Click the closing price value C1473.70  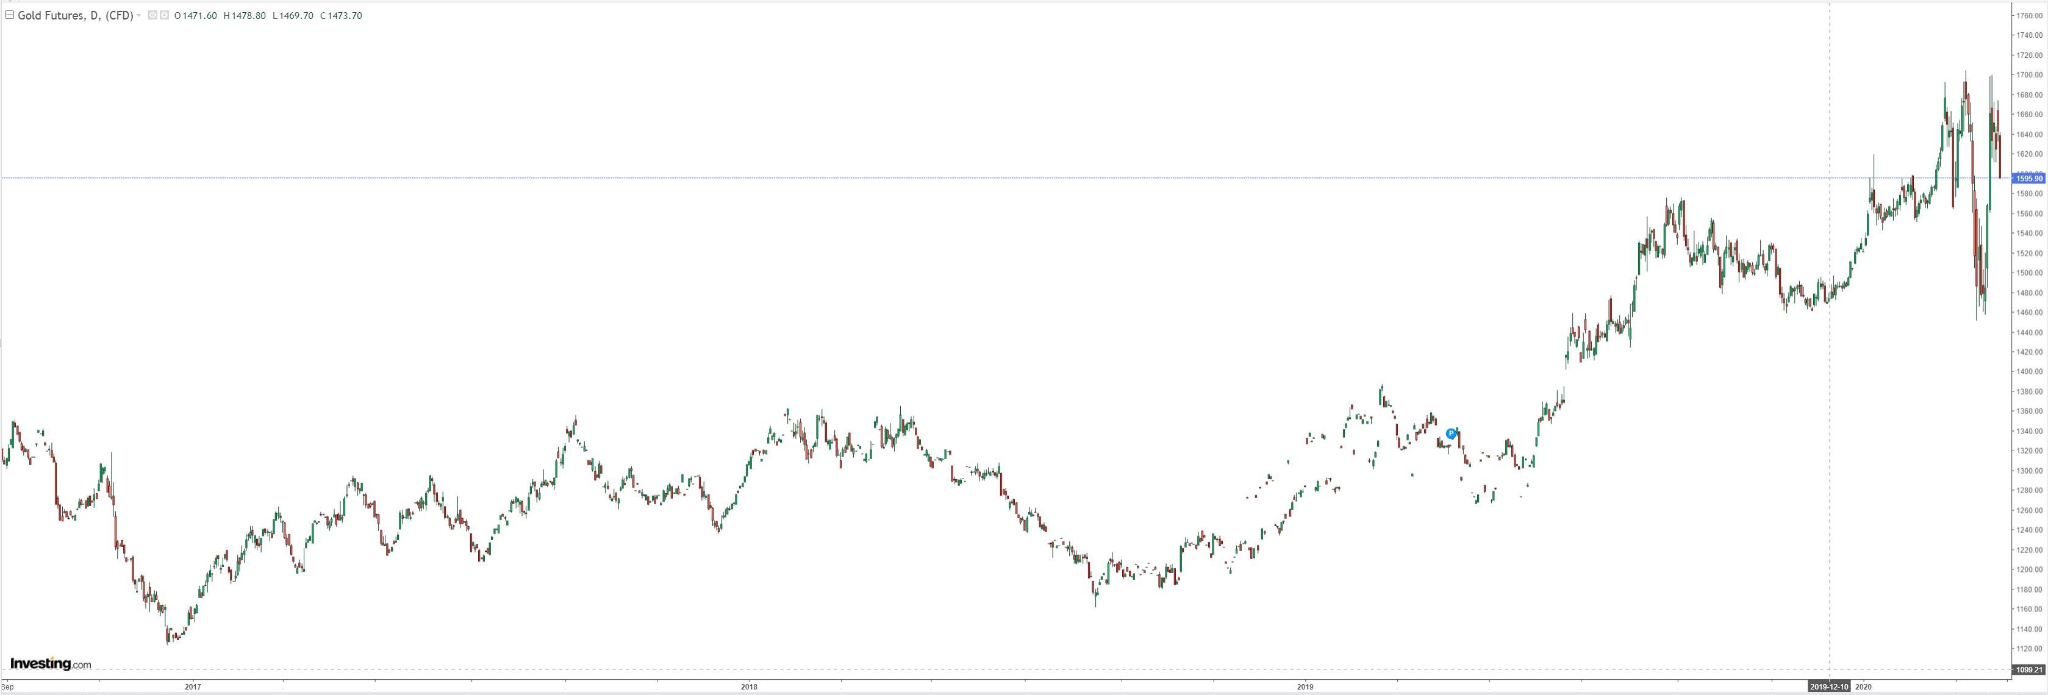click(x=341, y=15)
